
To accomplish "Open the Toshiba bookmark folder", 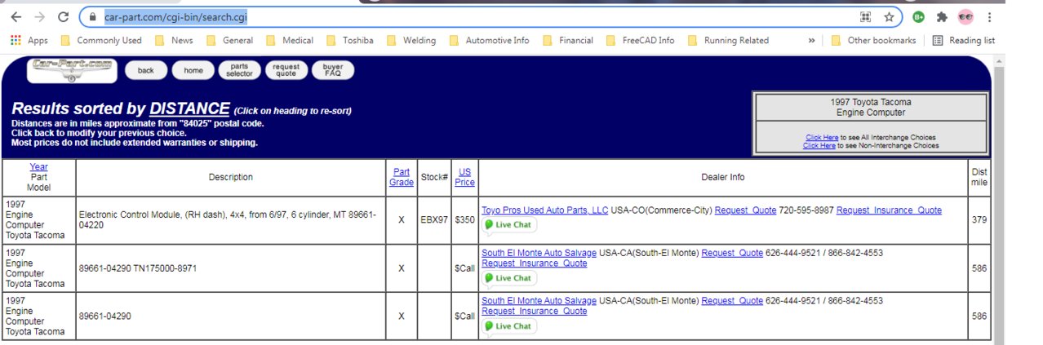I will click(349, 40).
